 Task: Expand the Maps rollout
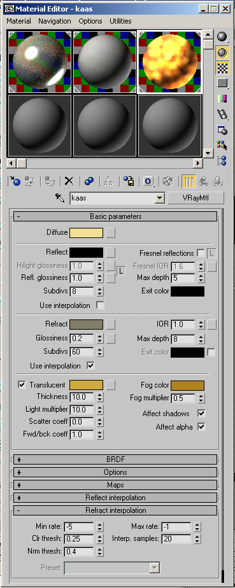115,485
